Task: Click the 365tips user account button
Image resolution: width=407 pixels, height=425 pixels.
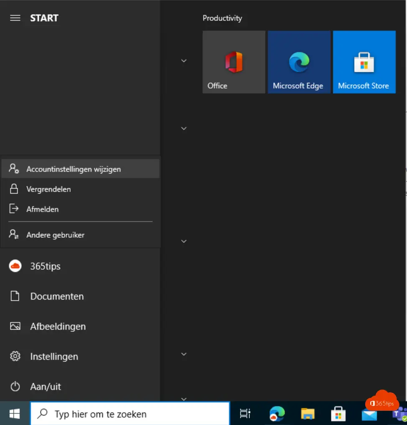Action: click(80, 266)
